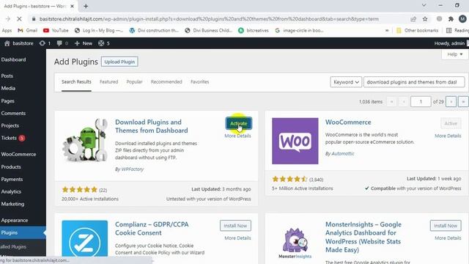469x264 pixels.
Task: Close the Add Plugins browser tab
Action: coord(72,6)
